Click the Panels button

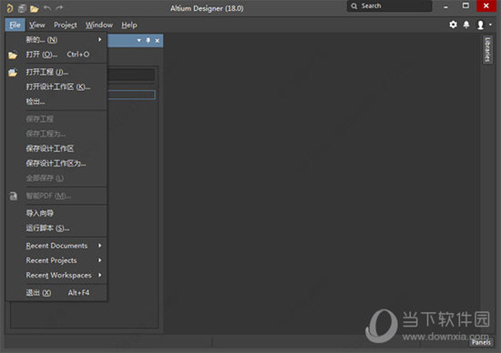[481, 342]
